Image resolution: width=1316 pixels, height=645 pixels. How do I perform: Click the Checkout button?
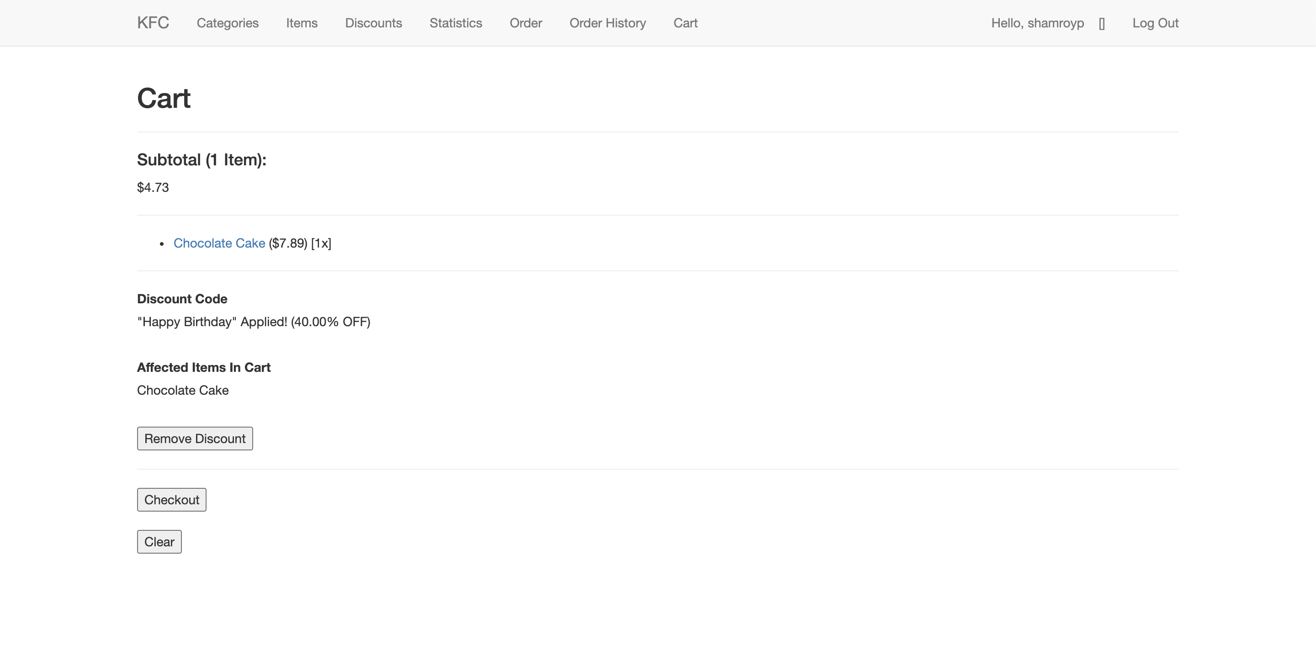172,499
